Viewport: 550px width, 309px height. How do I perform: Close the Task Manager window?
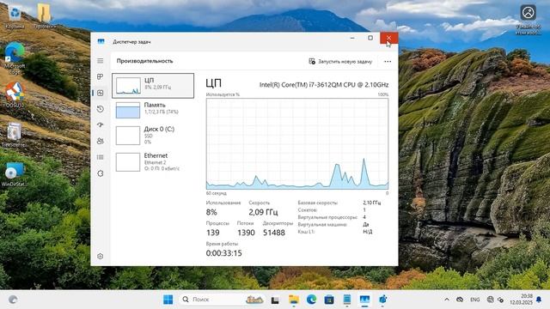point(389,38)
